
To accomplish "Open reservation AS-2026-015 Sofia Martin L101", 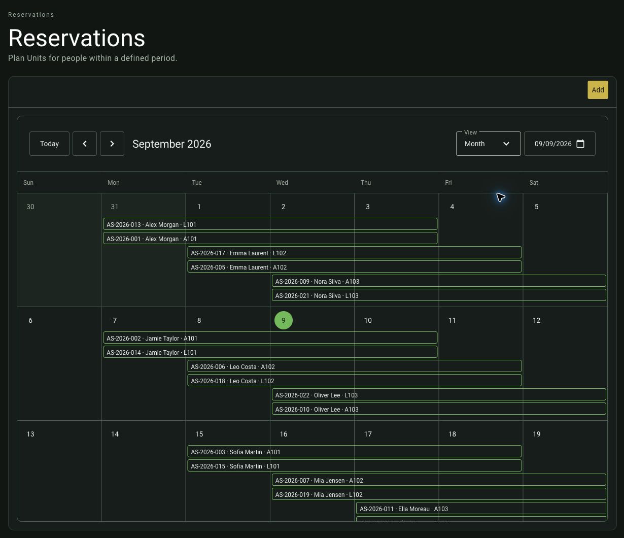I will [x=355, y=466].
